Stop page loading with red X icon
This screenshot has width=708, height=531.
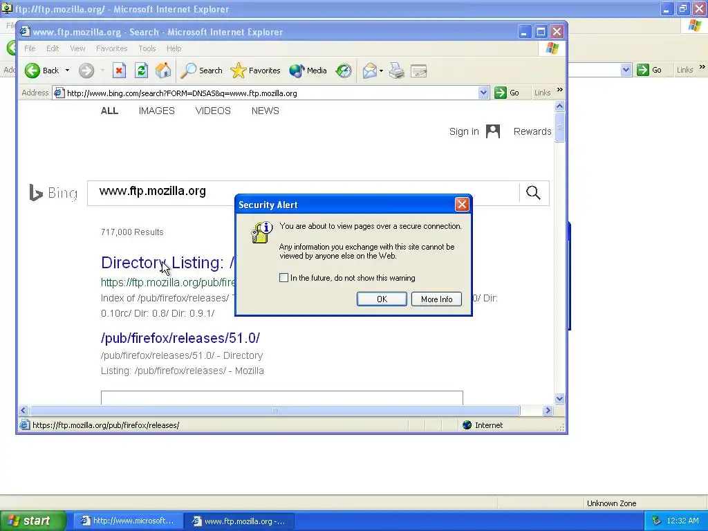[x=119, y=71]
